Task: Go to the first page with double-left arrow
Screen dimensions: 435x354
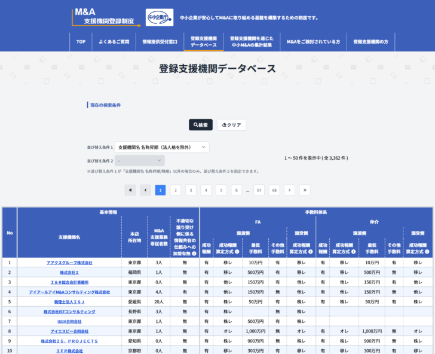Action: 130,190
